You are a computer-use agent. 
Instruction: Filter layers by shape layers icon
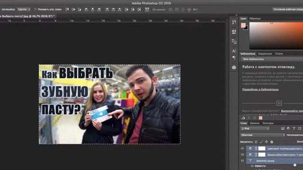300,128
